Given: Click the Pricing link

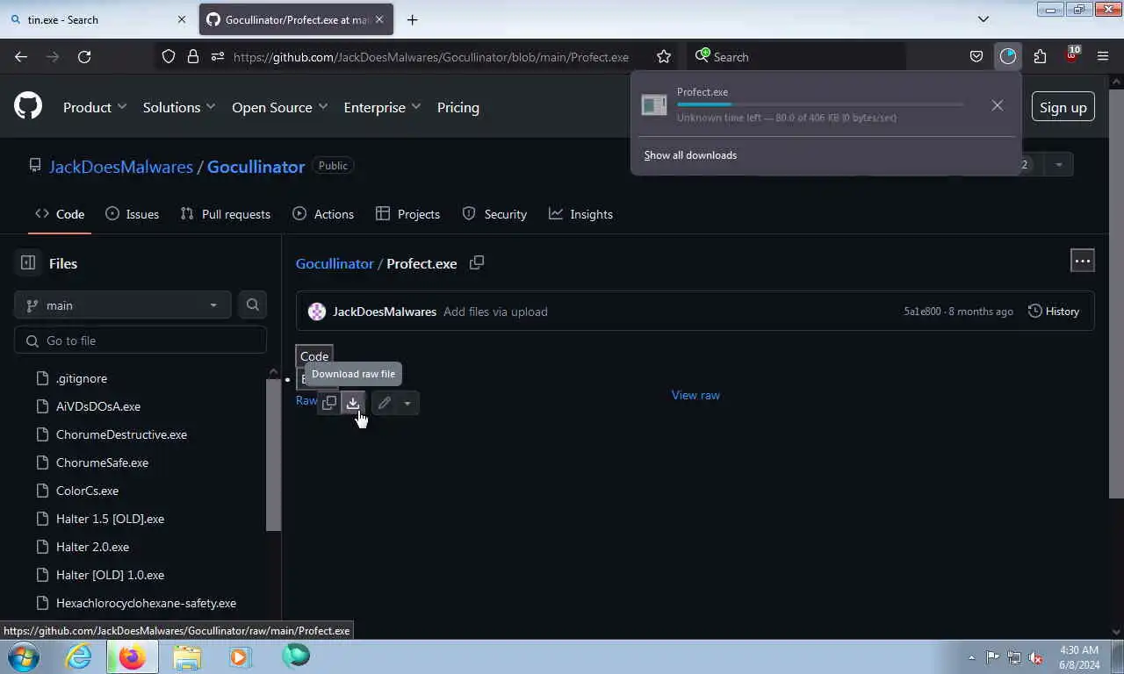Looking at the screenshot, I should pos(458,107).
